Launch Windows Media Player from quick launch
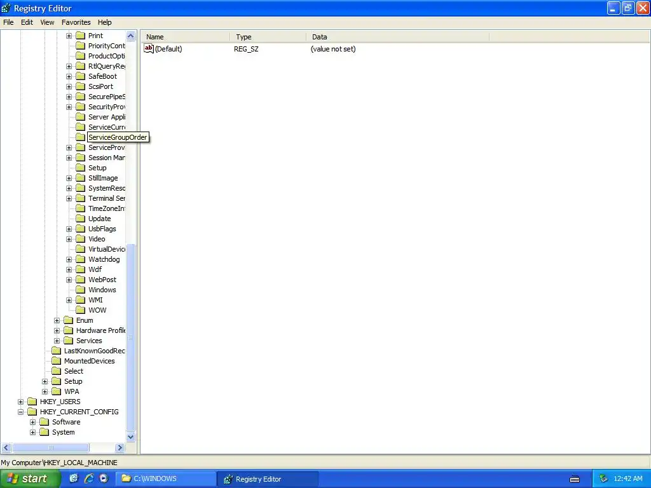Image resolution: width=651 pixels, height=488 pixels. pyautogui.click(x=104, y=478)
